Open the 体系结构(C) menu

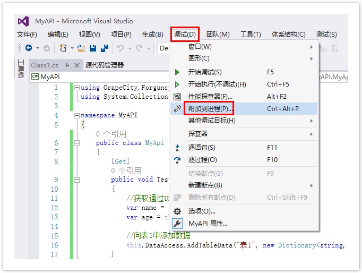[289, 35]
